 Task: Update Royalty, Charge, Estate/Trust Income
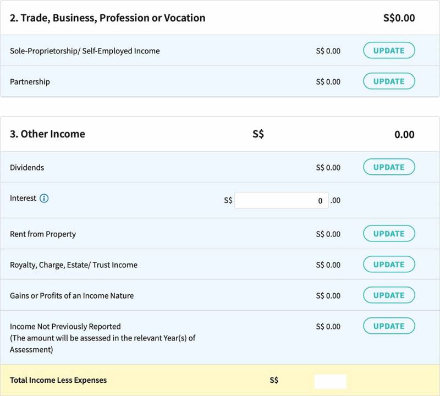[388, 265]
